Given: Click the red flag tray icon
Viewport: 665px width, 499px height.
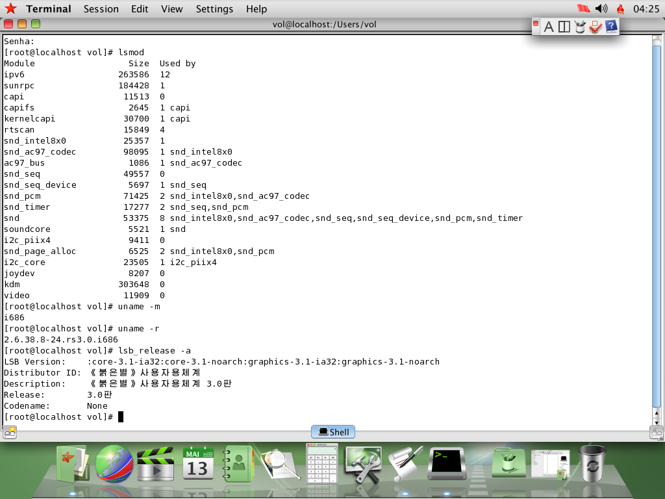Looking at the screenshot, I should [x=583, y=8].
